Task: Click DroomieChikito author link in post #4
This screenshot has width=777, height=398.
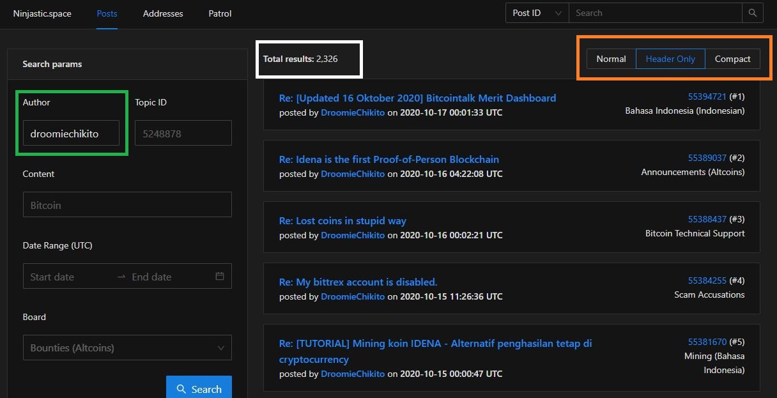Action: pos(353,296)
